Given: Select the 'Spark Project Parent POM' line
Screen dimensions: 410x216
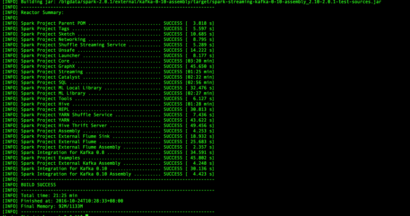Looking at the screenshot, I should [108, 23].
